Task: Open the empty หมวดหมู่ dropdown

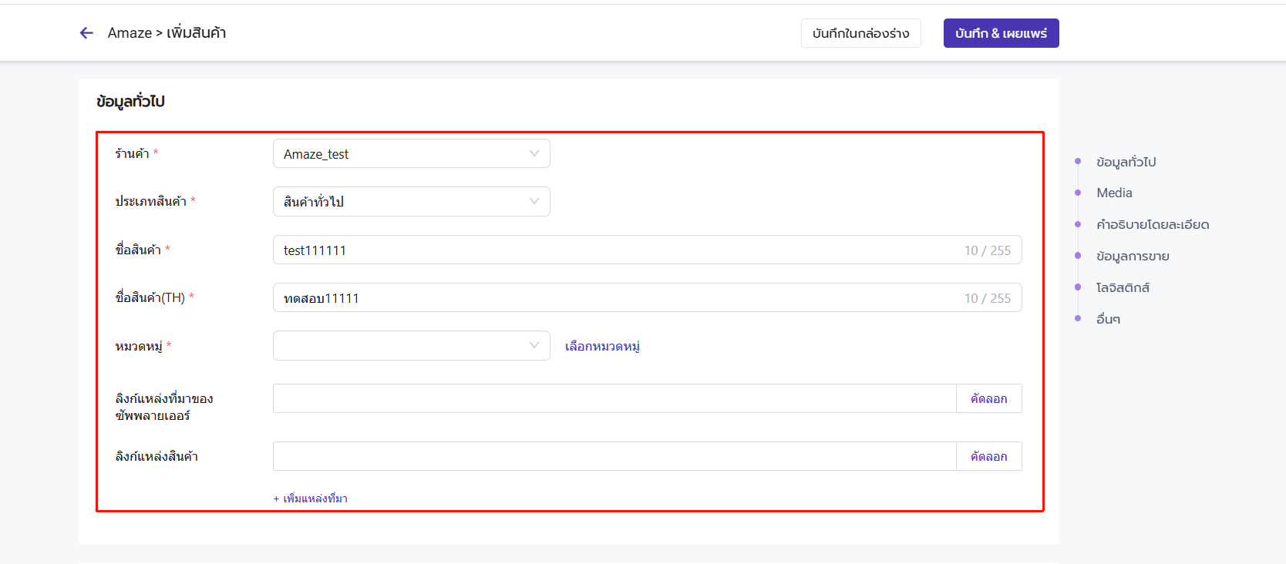Action: coord(411,346)
